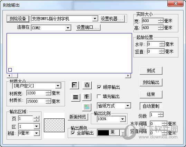This screenshot has width=186, height=147.
Task: Click the 水平 start position spinner
Action: (162, 44)
